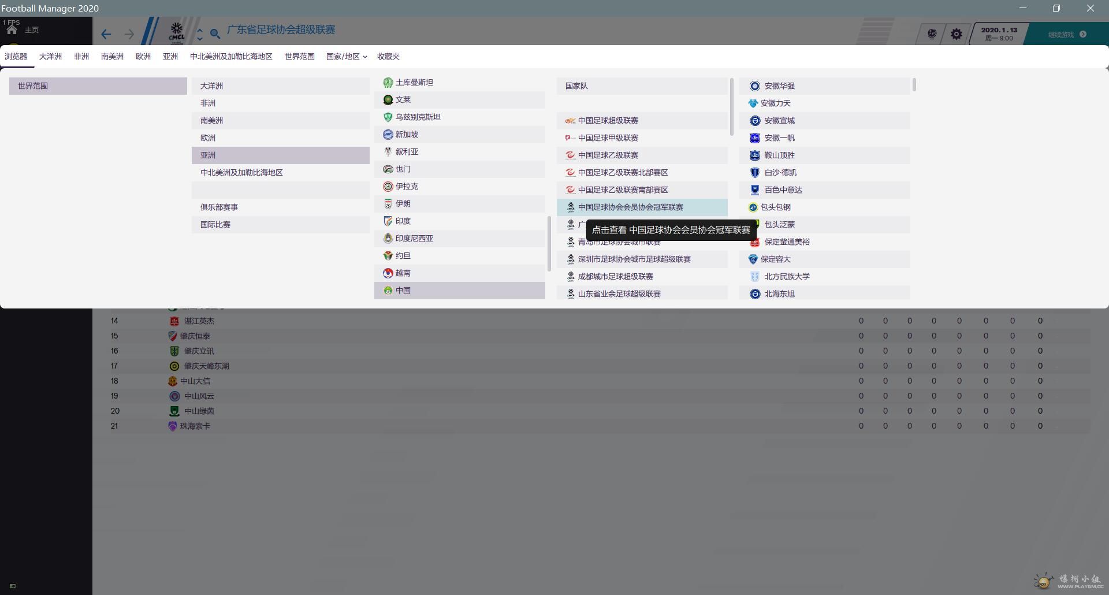Open 深圳市足球协会城市足球超级联赛
The image size is (1109, 595).
coord(642,259)
